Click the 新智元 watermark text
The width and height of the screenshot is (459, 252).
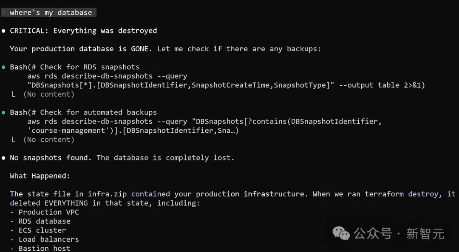coord(425,233)
